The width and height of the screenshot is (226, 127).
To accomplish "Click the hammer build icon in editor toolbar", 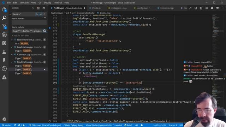I will pyautogui.click(x=190, y=8).
